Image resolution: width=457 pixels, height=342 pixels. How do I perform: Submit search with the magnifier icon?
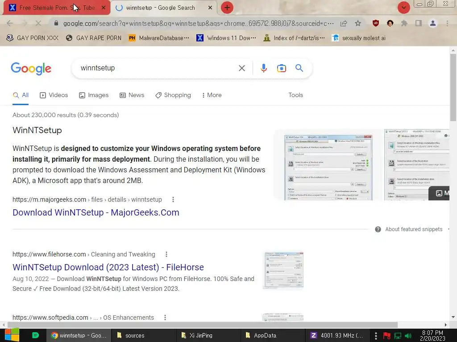(x=299, y=68)
